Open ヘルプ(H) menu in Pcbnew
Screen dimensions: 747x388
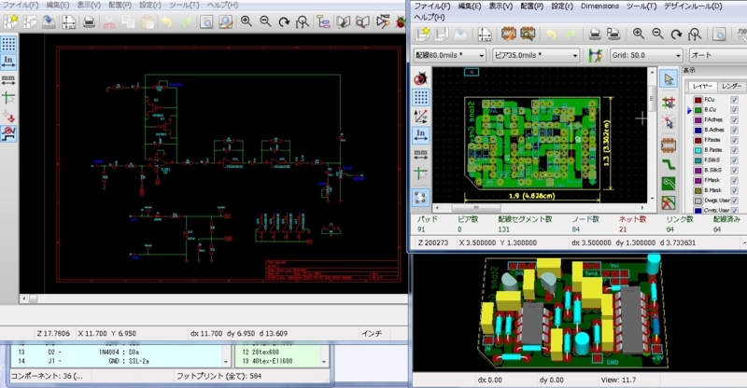[430, 17]
